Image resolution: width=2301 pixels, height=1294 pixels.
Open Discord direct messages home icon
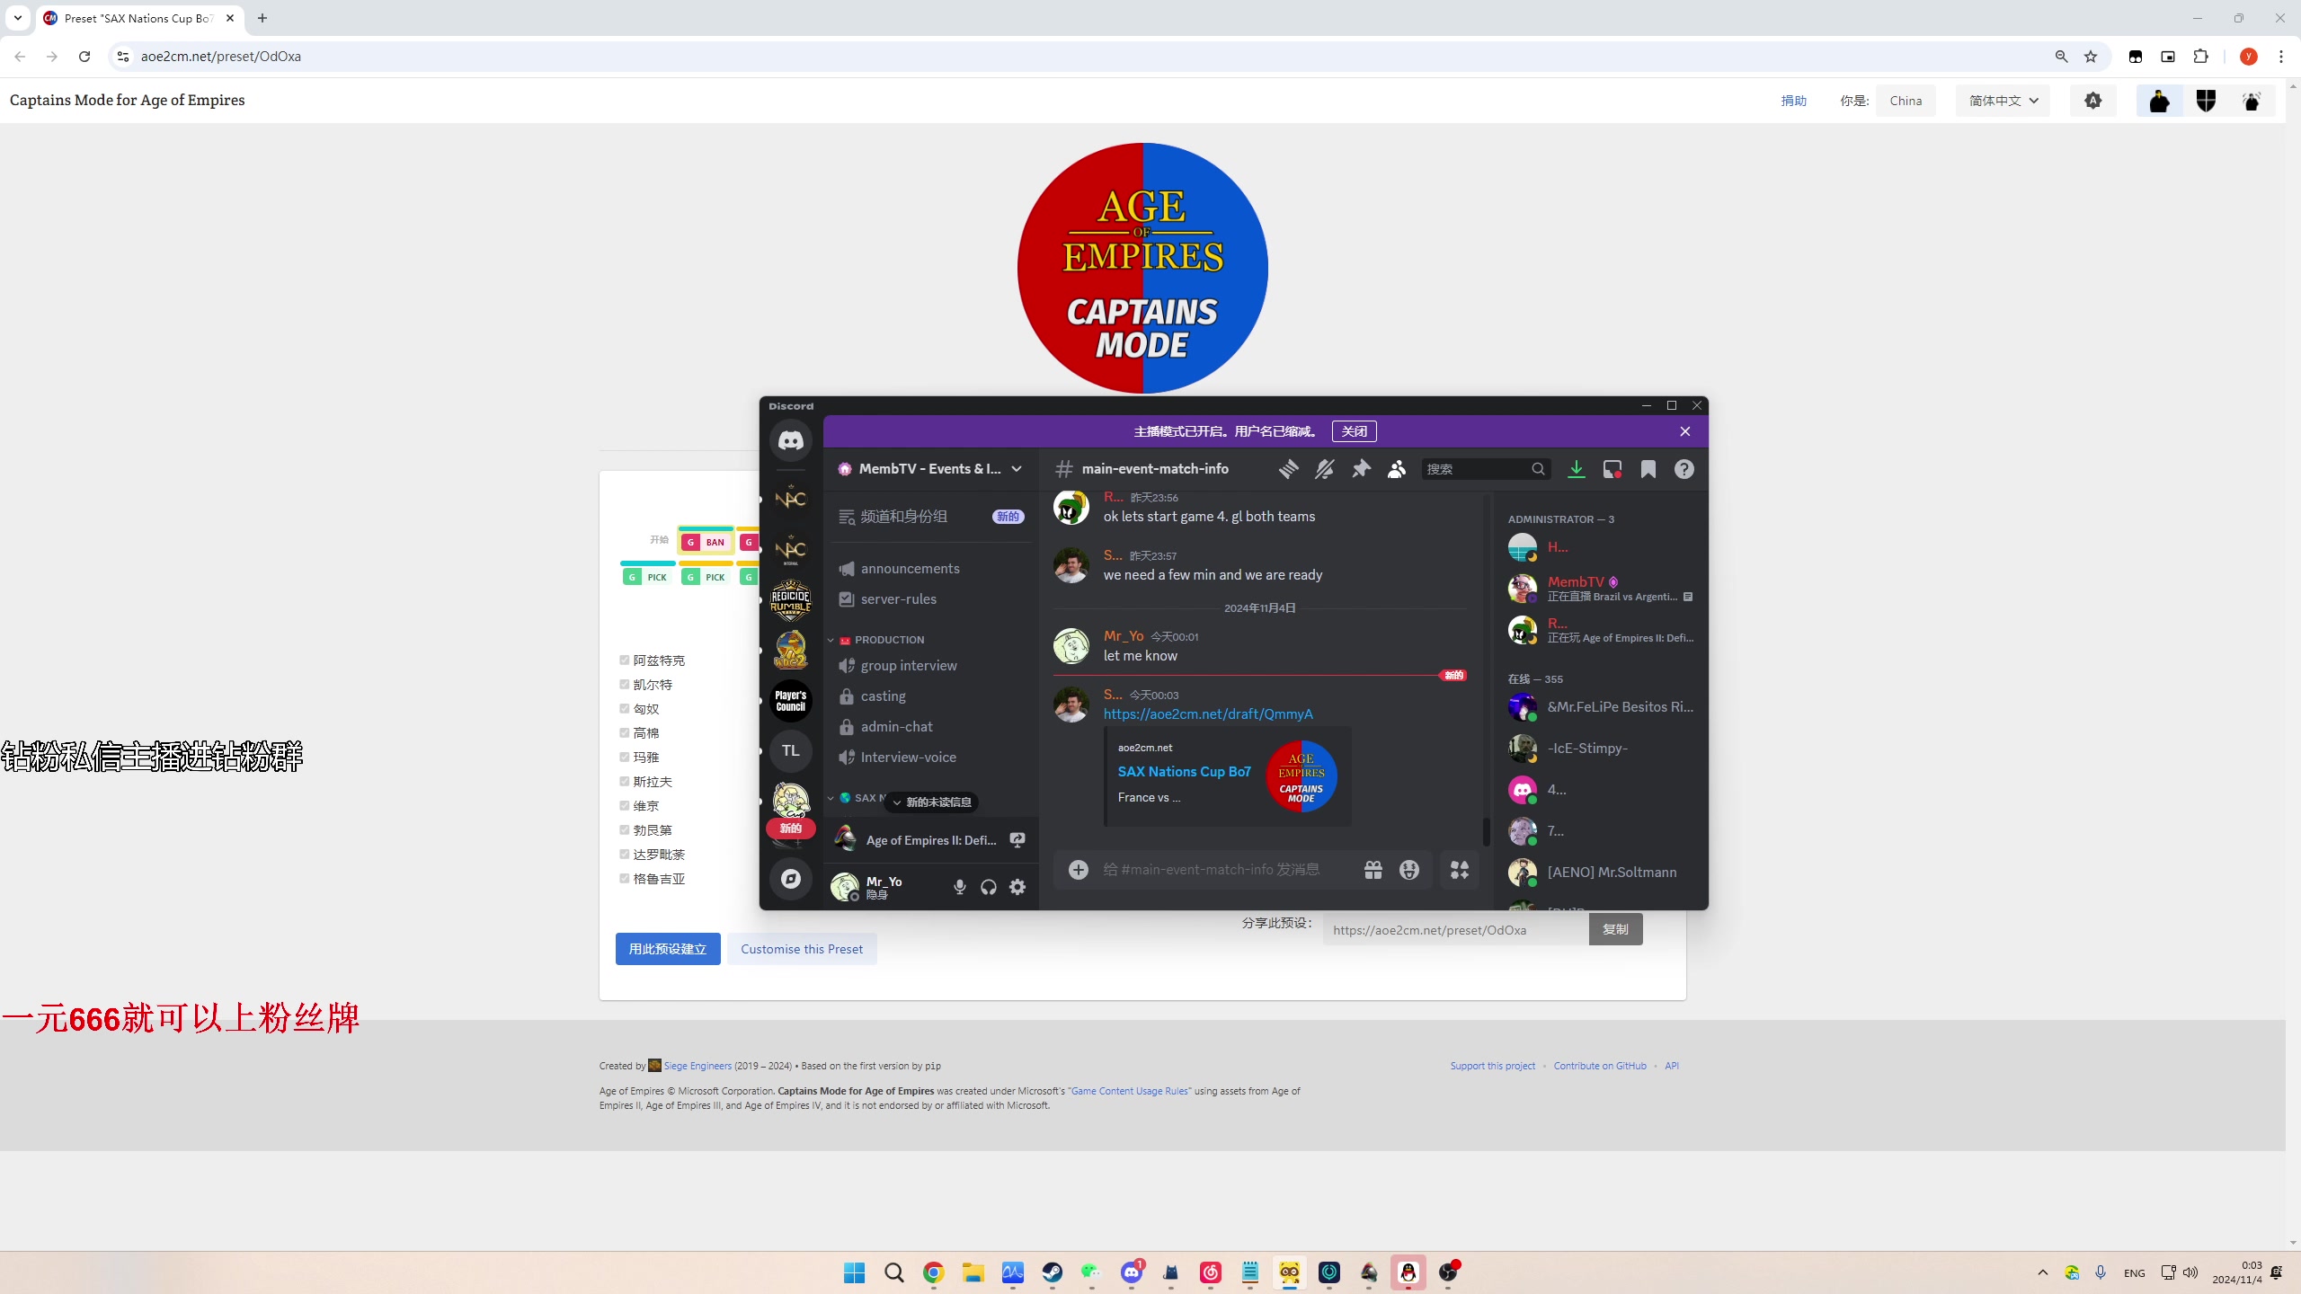[x=790, y=440]
